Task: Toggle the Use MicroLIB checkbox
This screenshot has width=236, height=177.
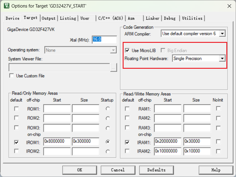Action: (127, 50)
